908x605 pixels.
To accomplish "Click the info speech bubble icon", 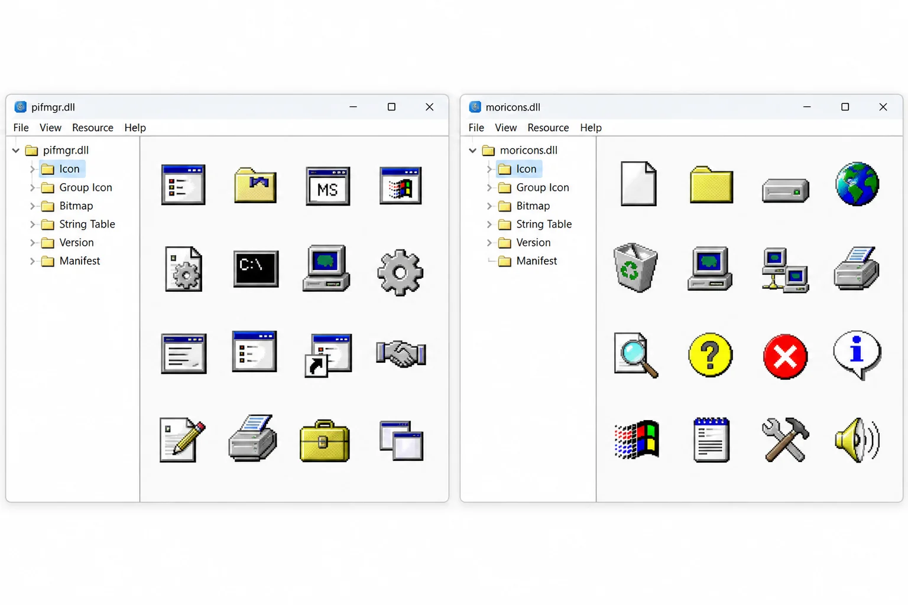I will pyautogui.click(x=857, y=355).
